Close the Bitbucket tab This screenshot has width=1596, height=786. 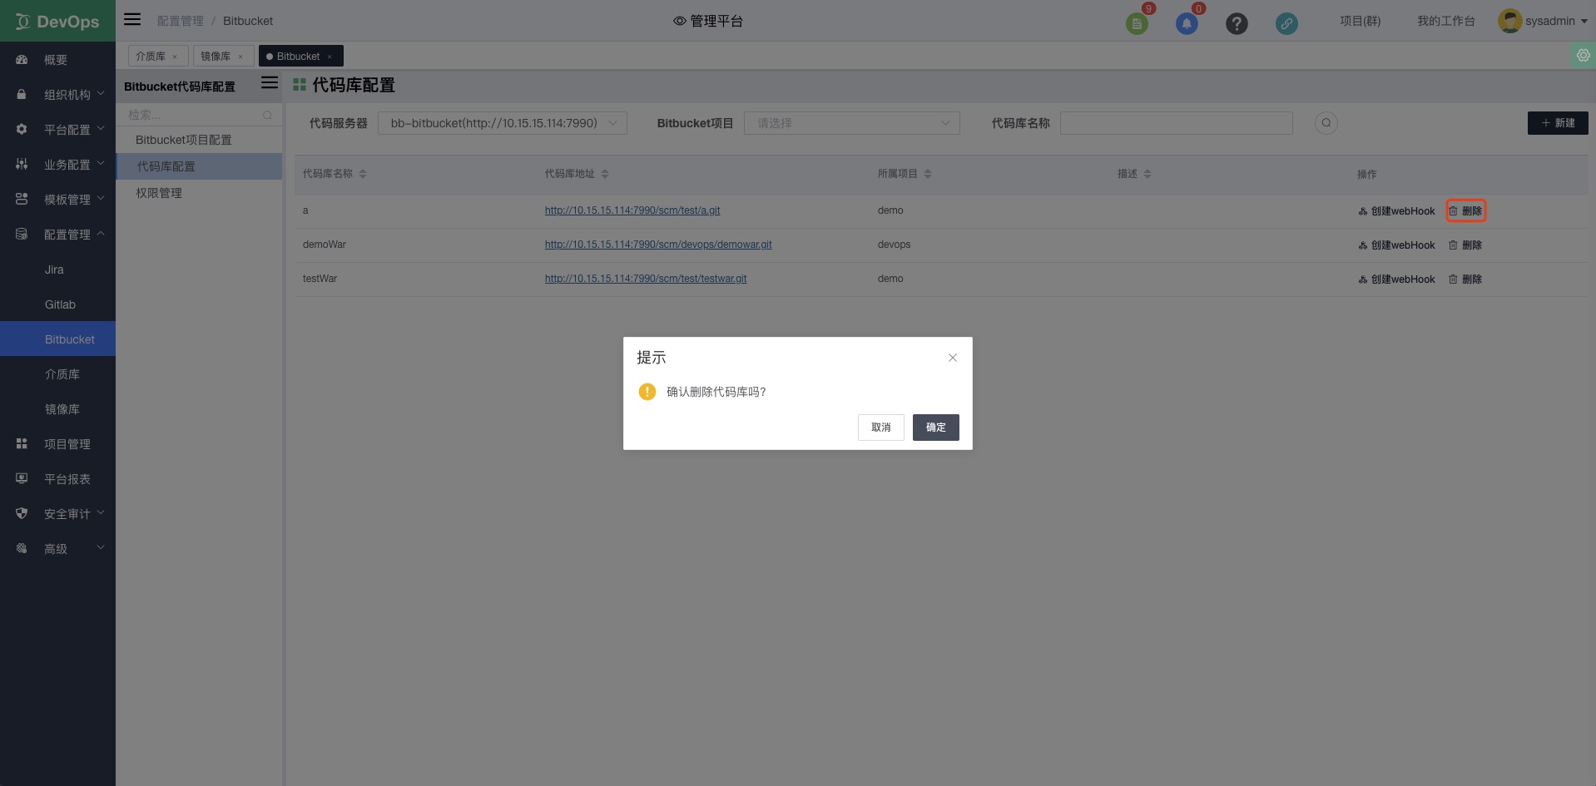[330, 57]
